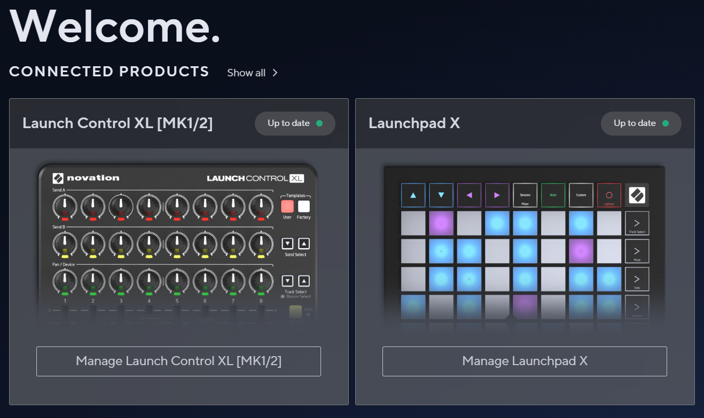Image resolution: width=704 pixels, height=418 pixels.
Task: Click the Factory template button on Launch Control
Action: (x=304, y=207)
